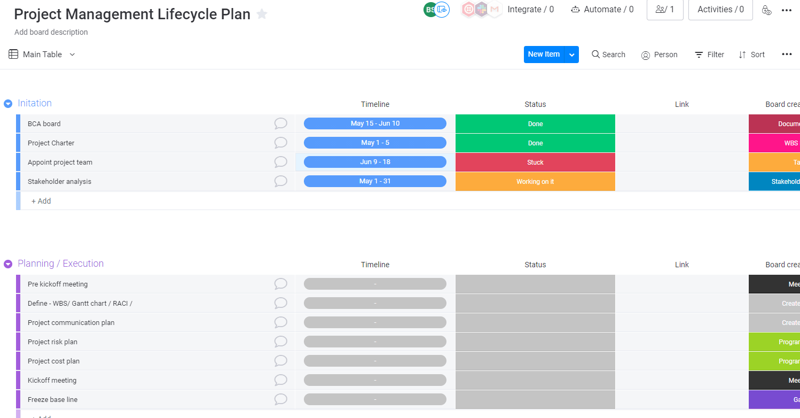This screenshot has height=418, width=800.
Task: Open Activities / 0 log
Action: pos(720,10)
